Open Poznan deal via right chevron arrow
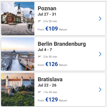 [100, 19]
